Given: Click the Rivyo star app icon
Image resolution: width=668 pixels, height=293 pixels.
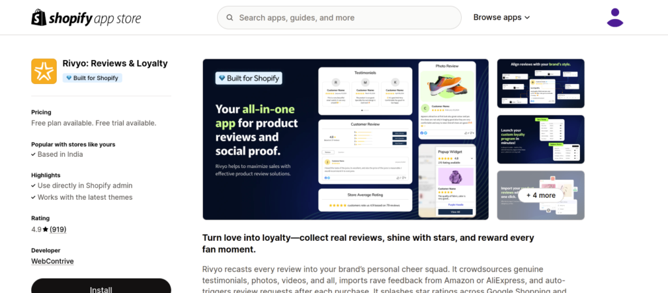Looking at the screenshot, I should [44, 71].
